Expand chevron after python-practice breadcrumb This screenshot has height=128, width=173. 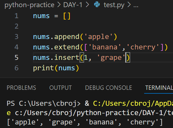59,5
